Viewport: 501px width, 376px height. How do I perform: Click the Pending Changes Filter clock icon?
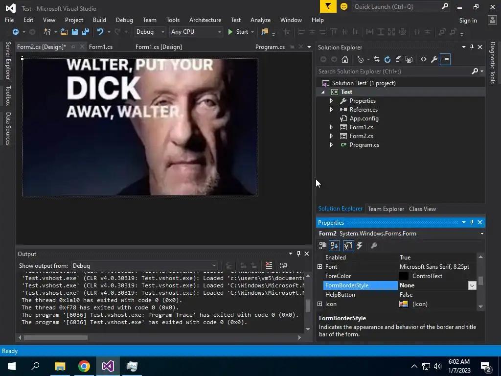coord(361,59)
